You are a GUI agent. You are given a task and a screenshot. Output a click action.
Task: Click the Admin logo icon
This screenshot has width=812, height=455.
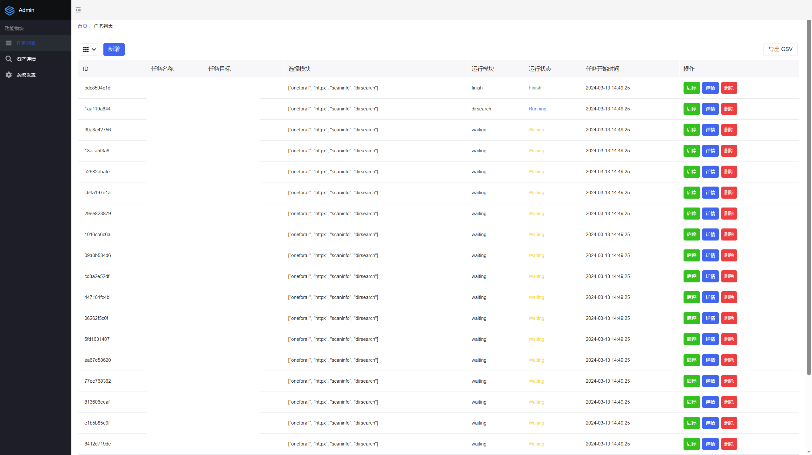[10, 10]
